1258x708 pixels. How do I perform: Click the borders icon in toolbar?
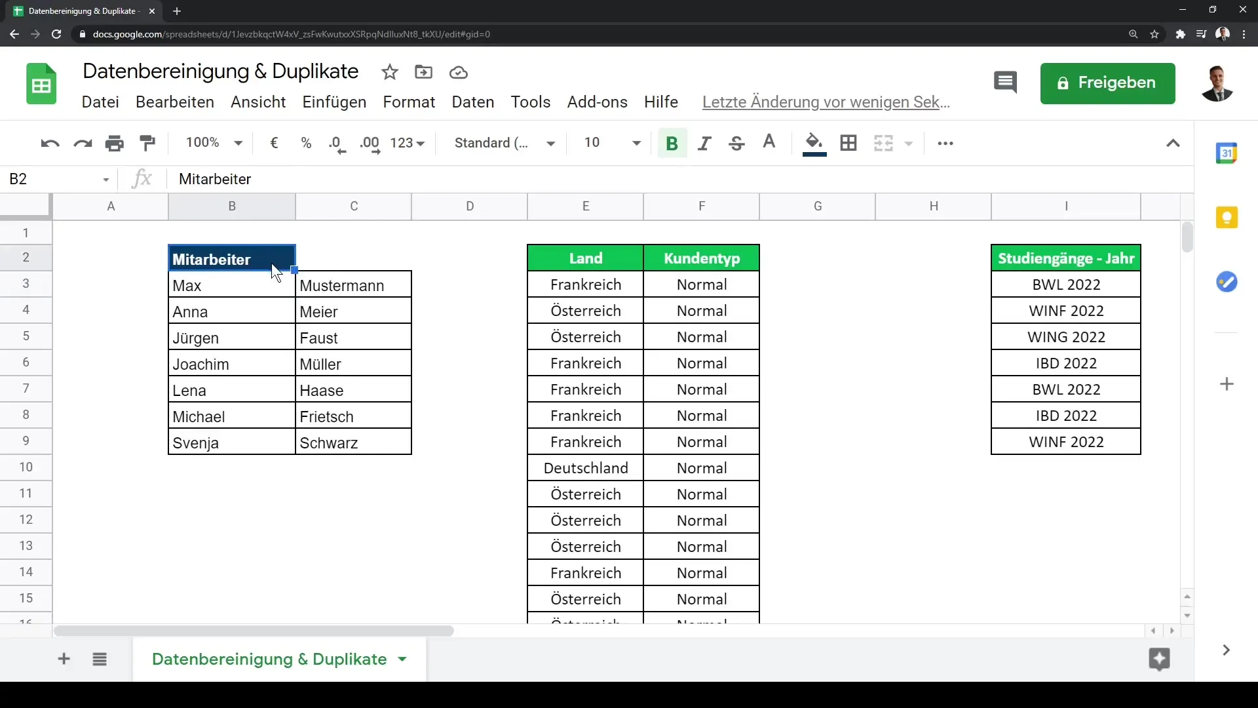click(848, 143)
